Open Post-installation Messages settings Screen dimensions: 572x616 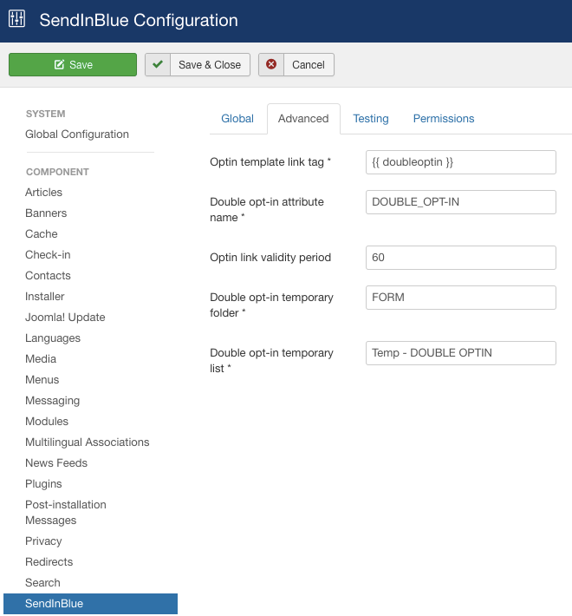(66, 512)
